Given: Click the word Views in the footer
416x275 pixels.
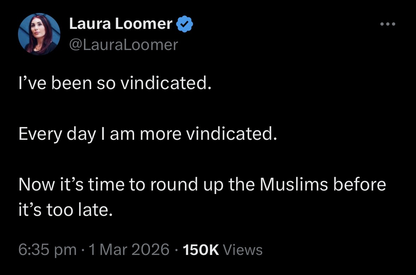Looking at the screenshot, I should [243, 250].
